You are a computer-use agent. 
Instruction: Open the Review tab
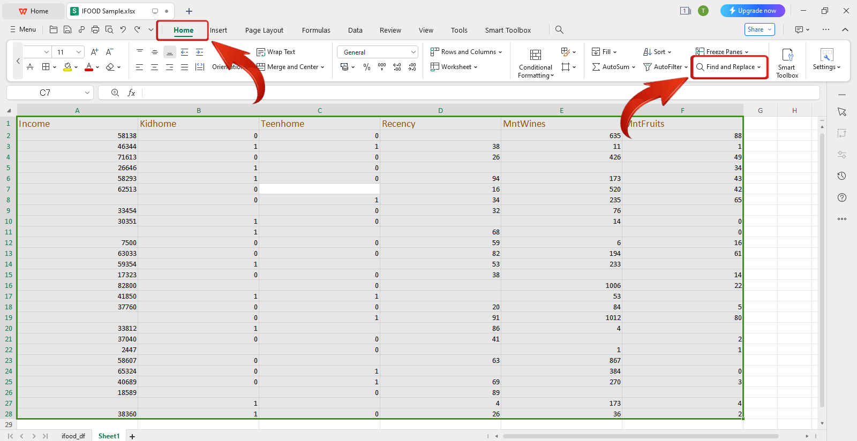point(390,31)
